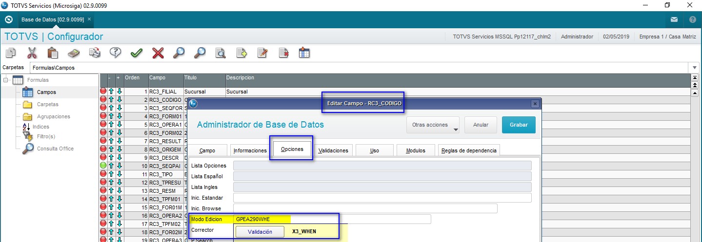702x242 pixels.
Task: Click the Inic. Browse input field
Action: (x=365, y=208)
